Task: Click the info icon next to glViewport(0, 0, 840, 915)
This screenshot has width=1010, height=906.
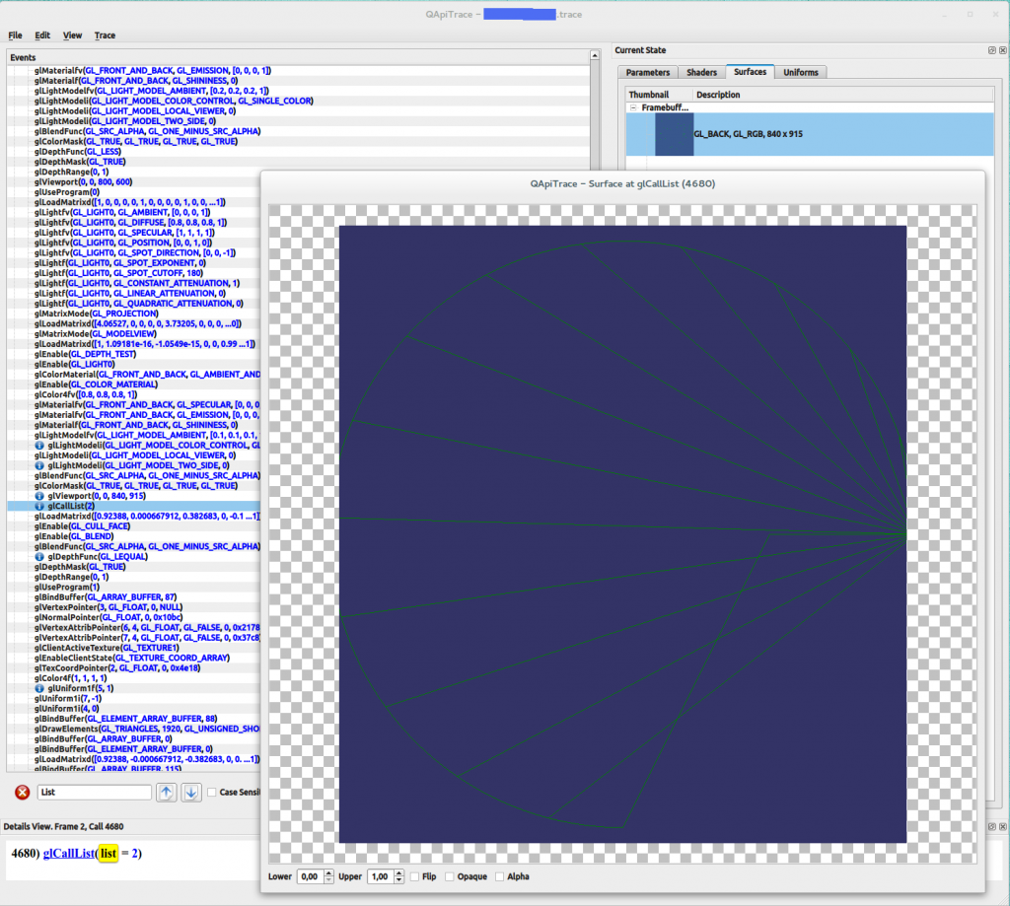Action: click(x=37, y=496)
